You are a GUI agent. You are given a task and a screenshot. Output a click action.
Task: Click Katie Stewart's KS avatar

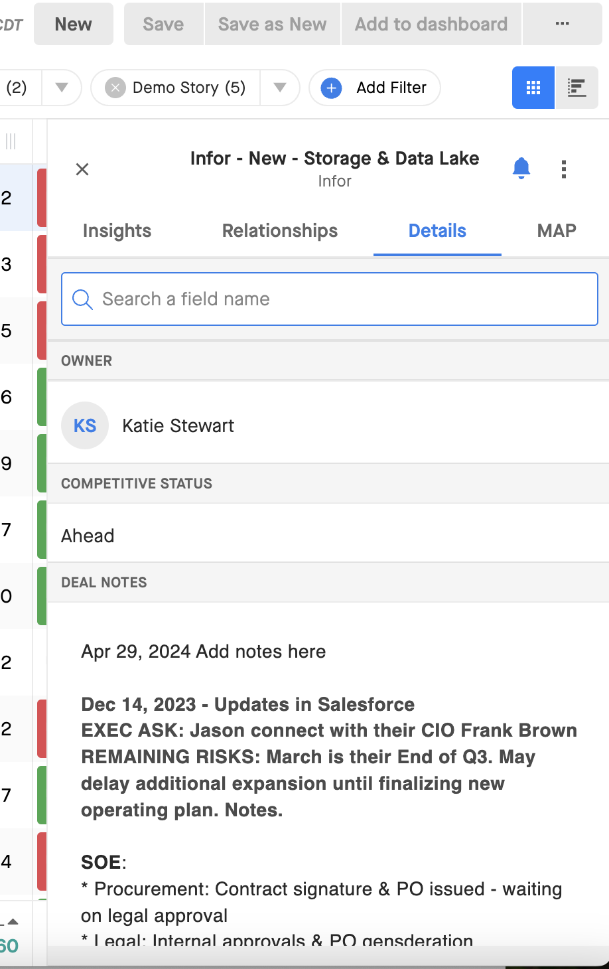click(x=84, y=425)
